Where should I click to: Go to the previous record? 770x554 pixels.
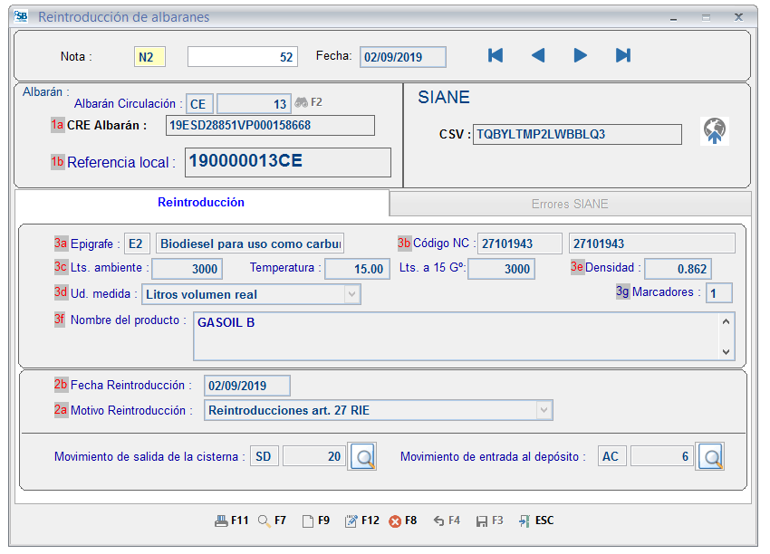(538, 56)
